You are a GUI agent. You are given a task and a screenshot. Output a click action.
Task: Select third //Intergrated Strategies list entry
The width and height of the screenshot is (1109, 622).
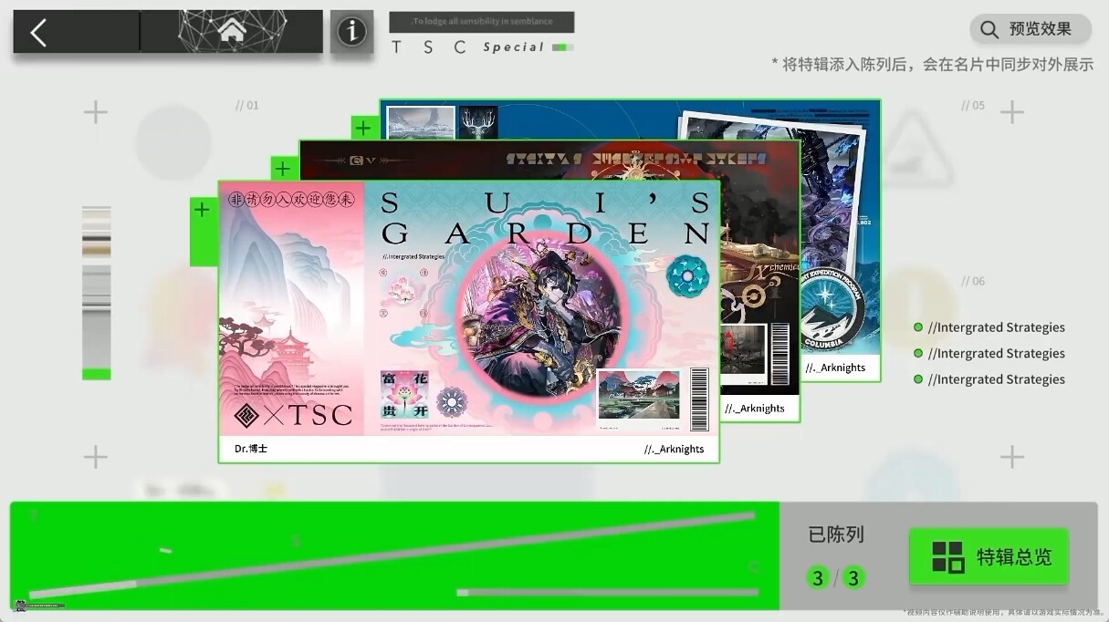tap(989, 379)
